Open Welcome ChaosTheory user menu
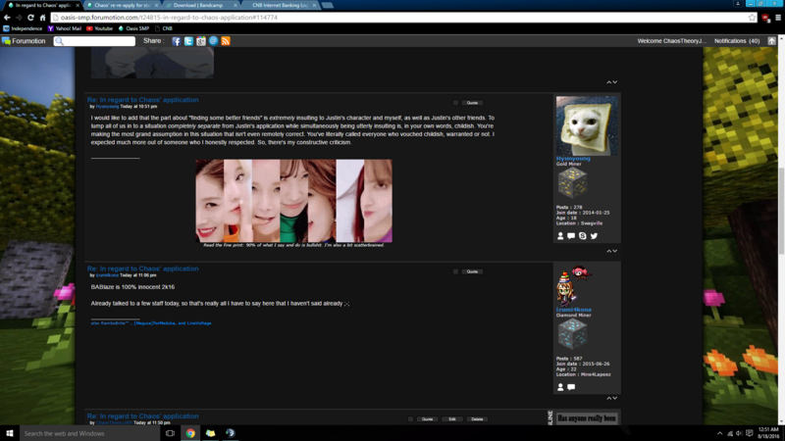Screen dimensions: 785x441 [x=671, y=41]
